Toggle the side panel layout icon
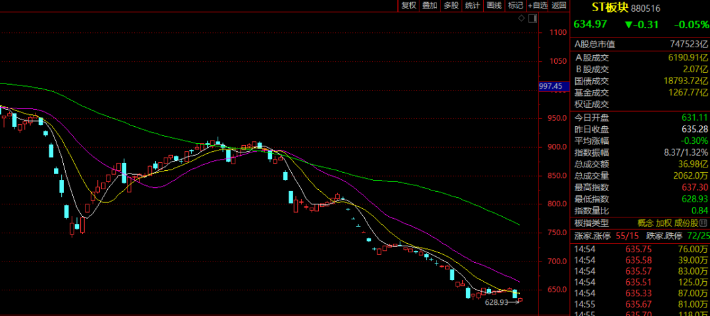Viewport: 710px width, 316px height. (x=532, y=18)
